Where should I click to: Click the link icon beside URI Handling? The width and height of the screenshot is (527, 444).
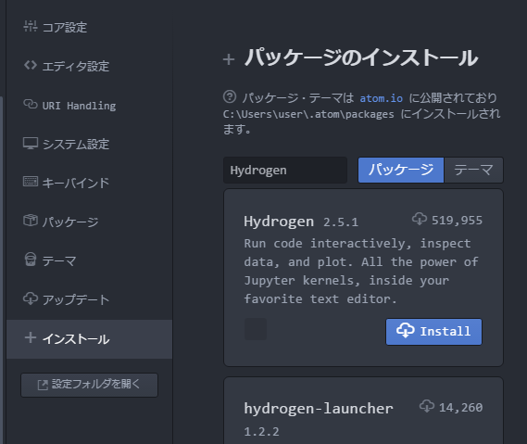tap(31, 104)
